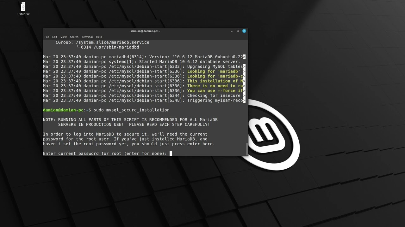The width and height of the screenshot is (405, 227).
Task: Click the 'Triggering myisam-reco' log text
Action: [215, 101]
